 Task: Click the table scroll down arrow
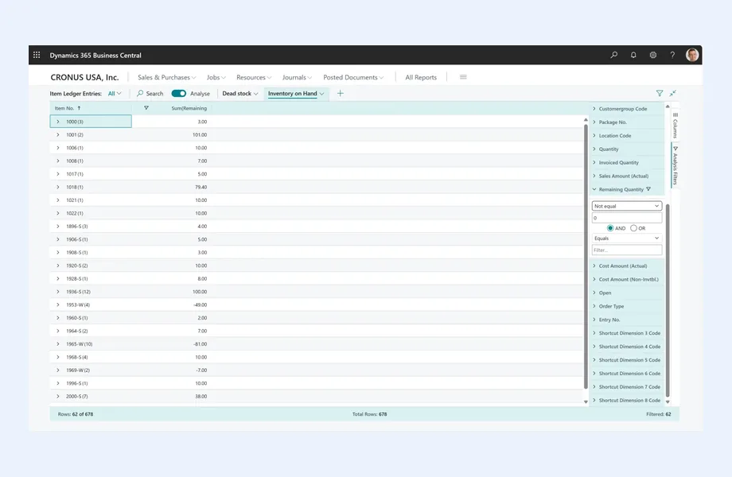(586, 402)
